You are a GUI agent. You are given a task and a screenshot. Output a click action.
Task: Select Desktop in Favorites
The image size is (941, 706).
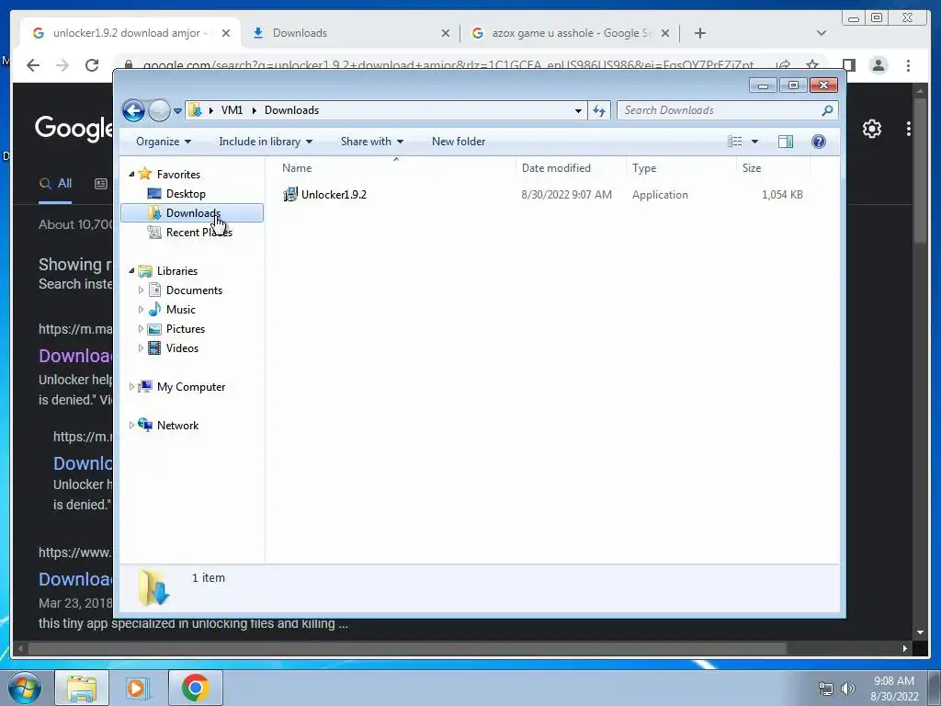pos(186,194)
